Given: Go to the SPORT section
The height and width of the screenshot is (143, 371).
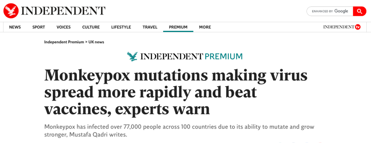Looking at the screenshot, I should [x=38, y=27].
